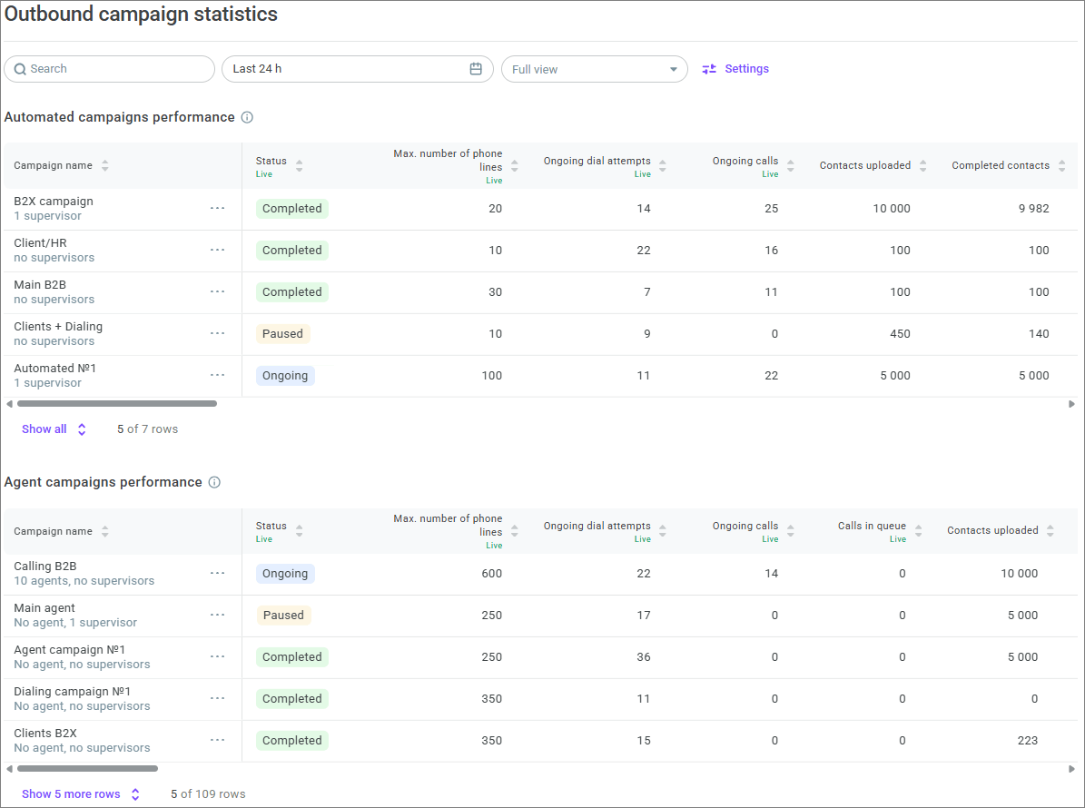Sort automated table by Status
Viewport: 1085px width, 808px height.
point(299,165)
